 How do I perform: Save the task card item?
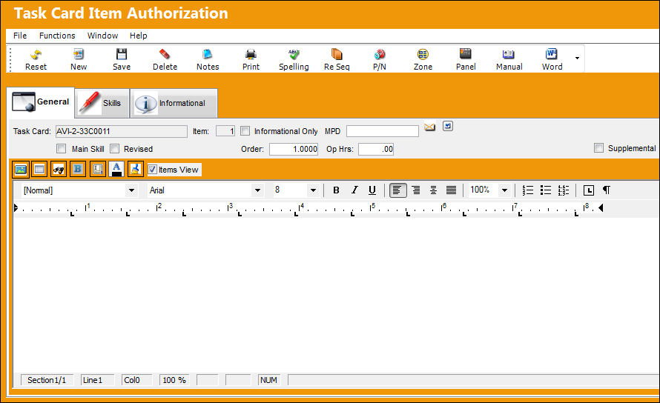click(x=122, y=59)
